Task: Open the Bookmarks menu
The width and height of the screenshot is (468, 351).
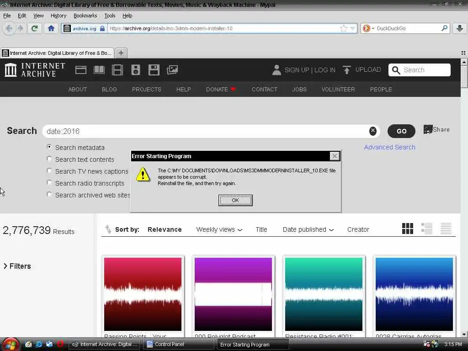Action: [x=85, y=16]
